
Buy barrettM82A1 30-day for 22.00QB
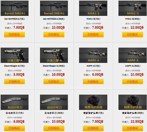[54, 35]
